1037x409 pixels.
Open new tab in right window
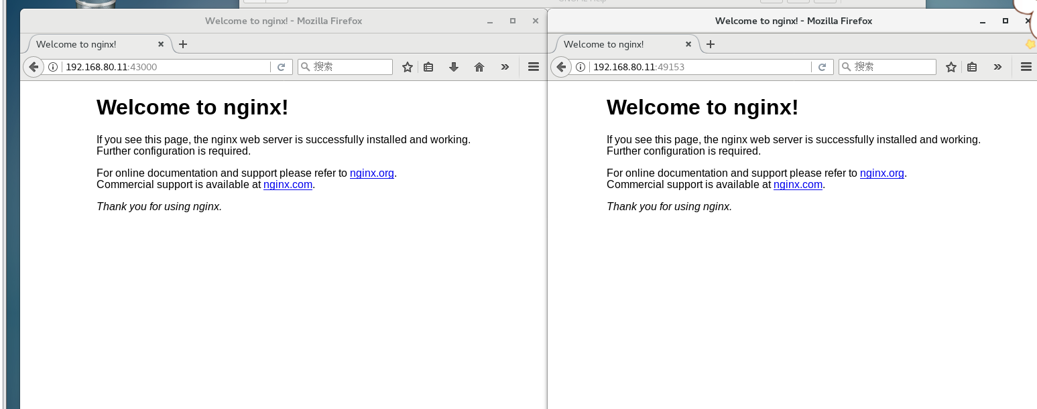pos(711,44)
